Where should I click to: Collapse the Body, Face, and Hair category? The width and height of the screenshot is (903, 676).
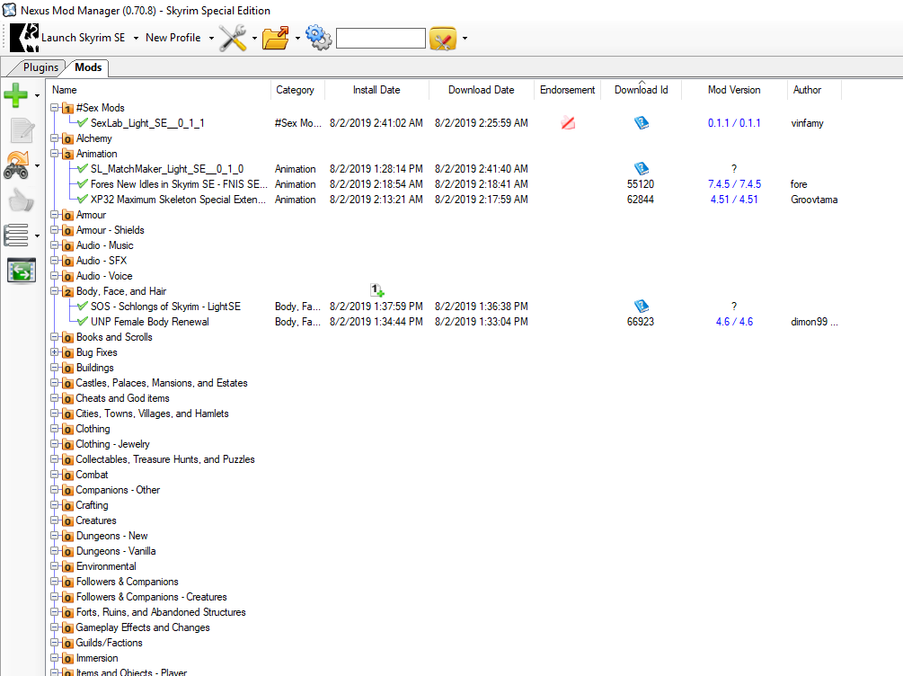click(x=54, y=291)
